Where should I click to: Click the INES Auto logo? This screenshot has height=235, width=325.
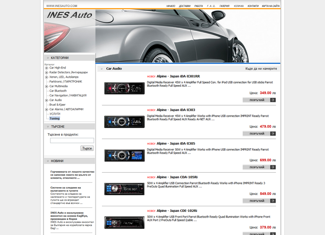(69, 15)
